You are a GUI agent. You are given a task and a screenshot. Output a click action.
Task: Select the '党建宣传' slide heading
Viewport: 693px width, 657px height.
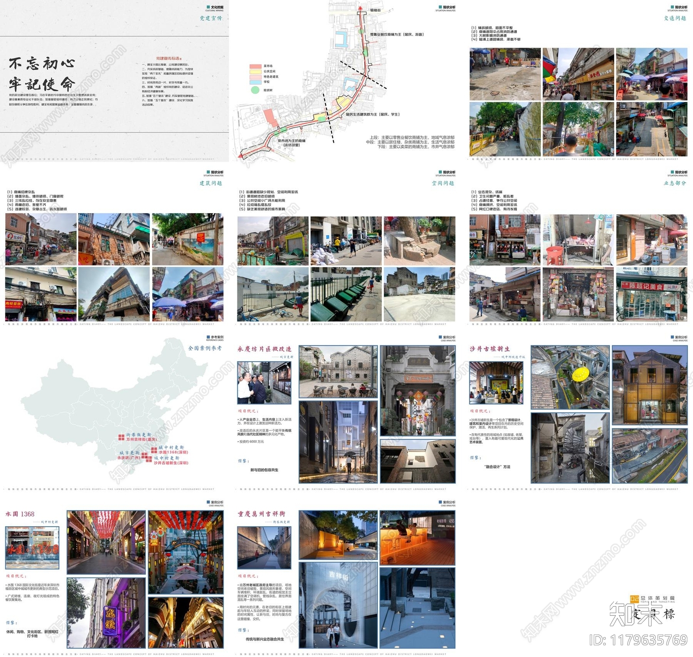coord(211,18)
